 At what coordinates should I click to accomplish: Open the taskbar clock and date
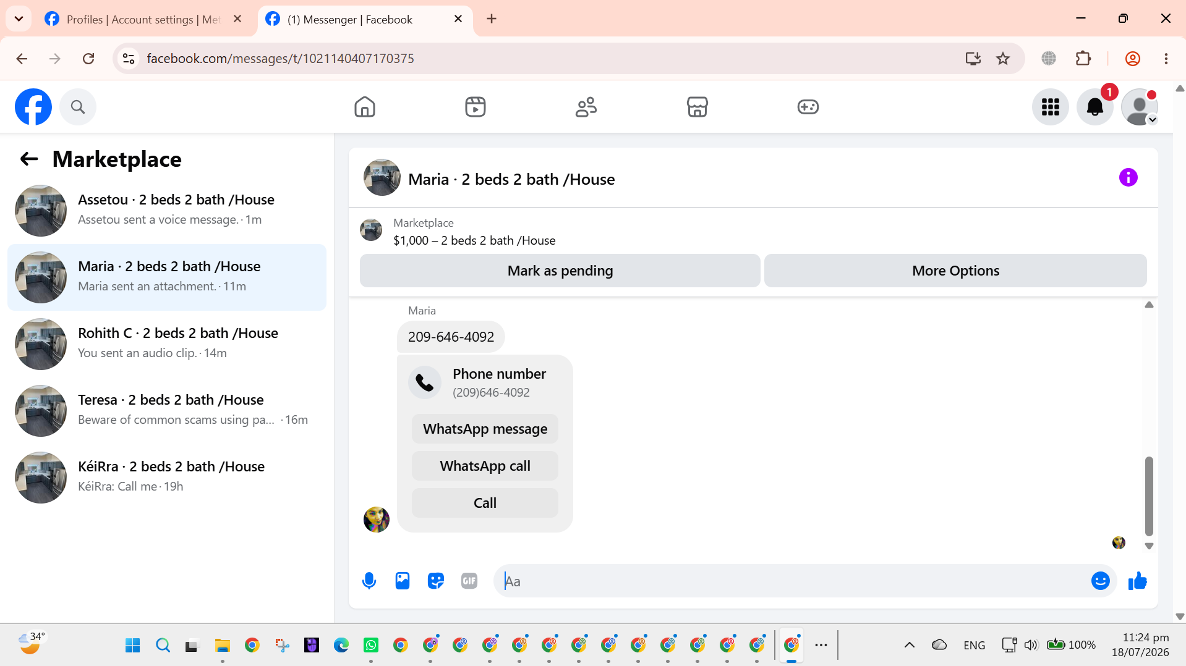point(1140,645)
